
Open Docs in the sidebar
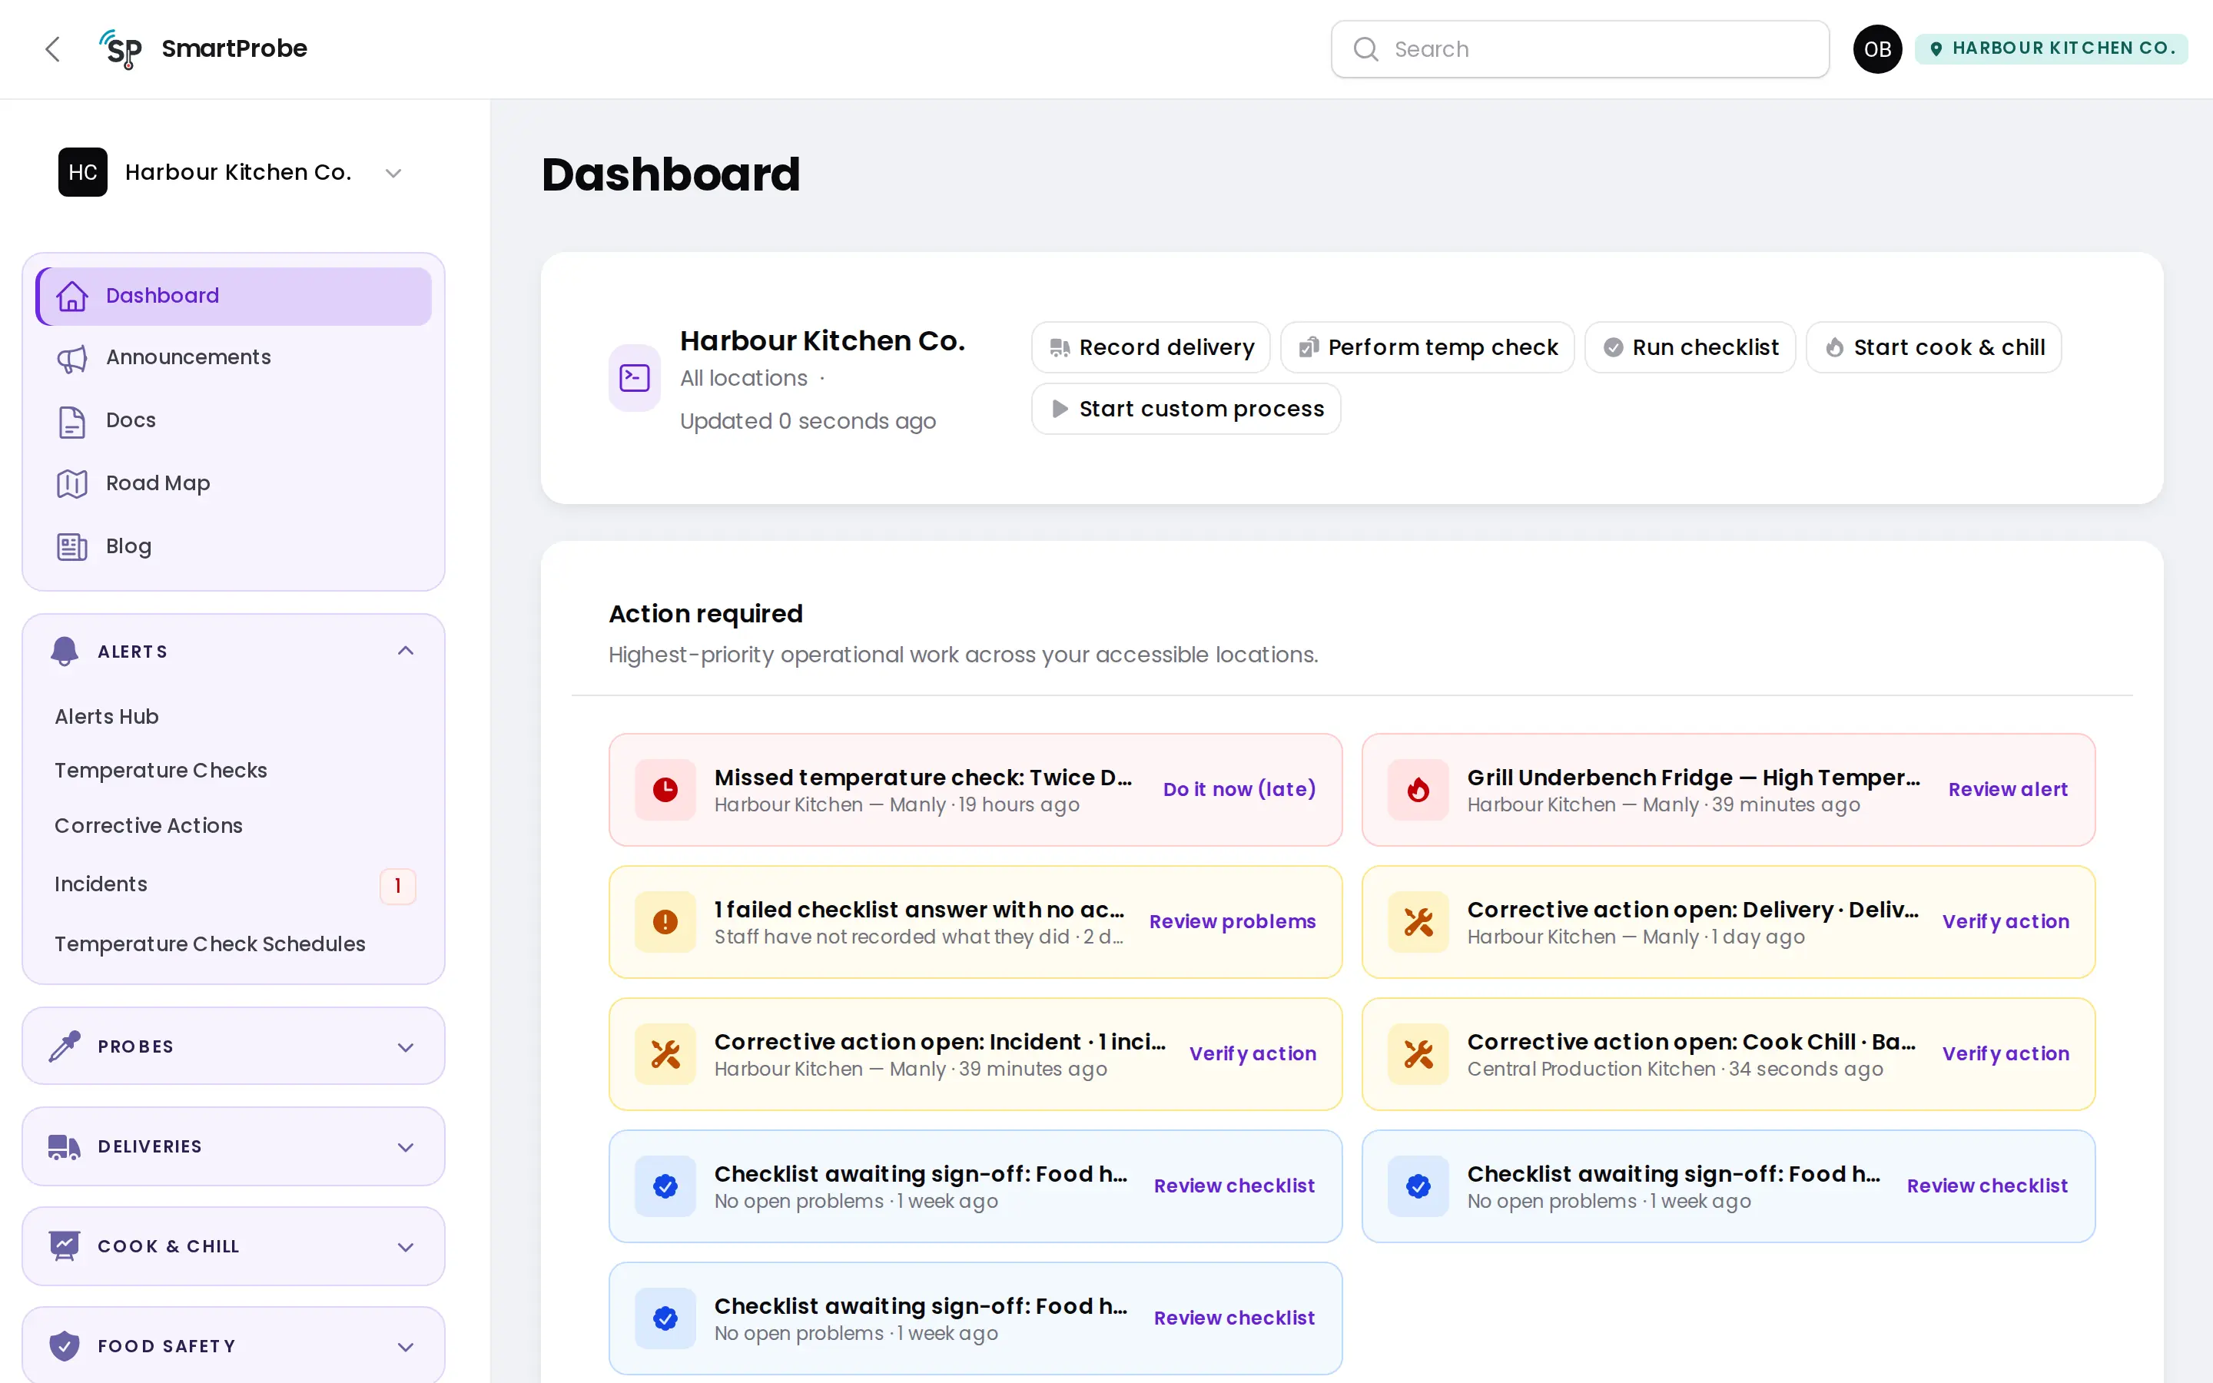[x=233, y=421]
